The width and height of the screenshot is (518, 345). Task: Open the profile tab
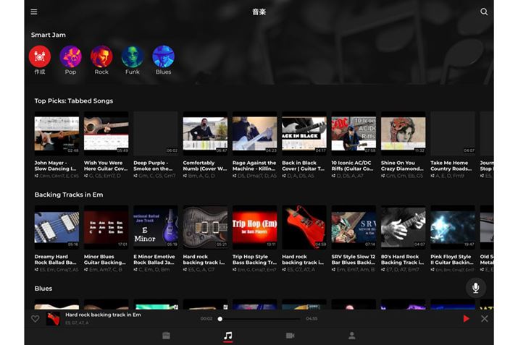tap(352, 336)
